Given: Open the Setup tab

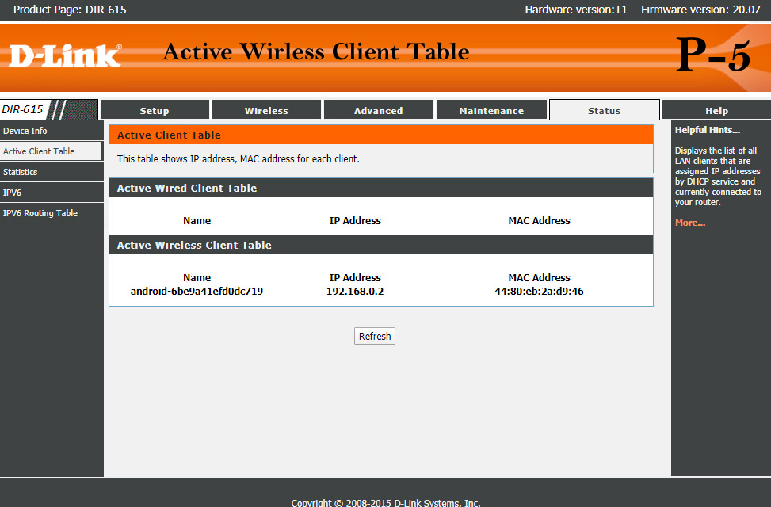Looking at the screenshot, I should 155,110.
